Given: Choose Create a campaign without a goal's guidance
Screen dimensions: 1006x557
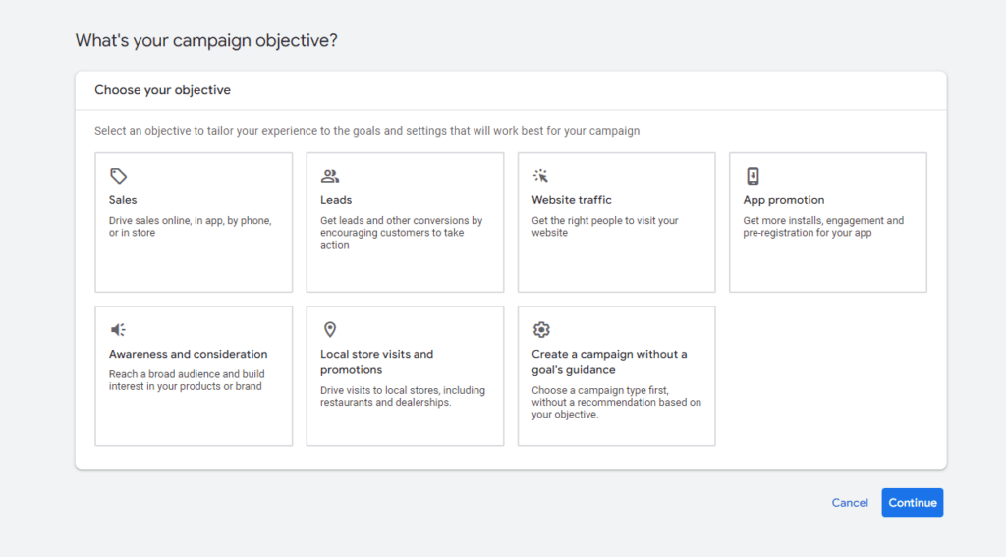Looking at the screenshot, I should click(617, 376).
